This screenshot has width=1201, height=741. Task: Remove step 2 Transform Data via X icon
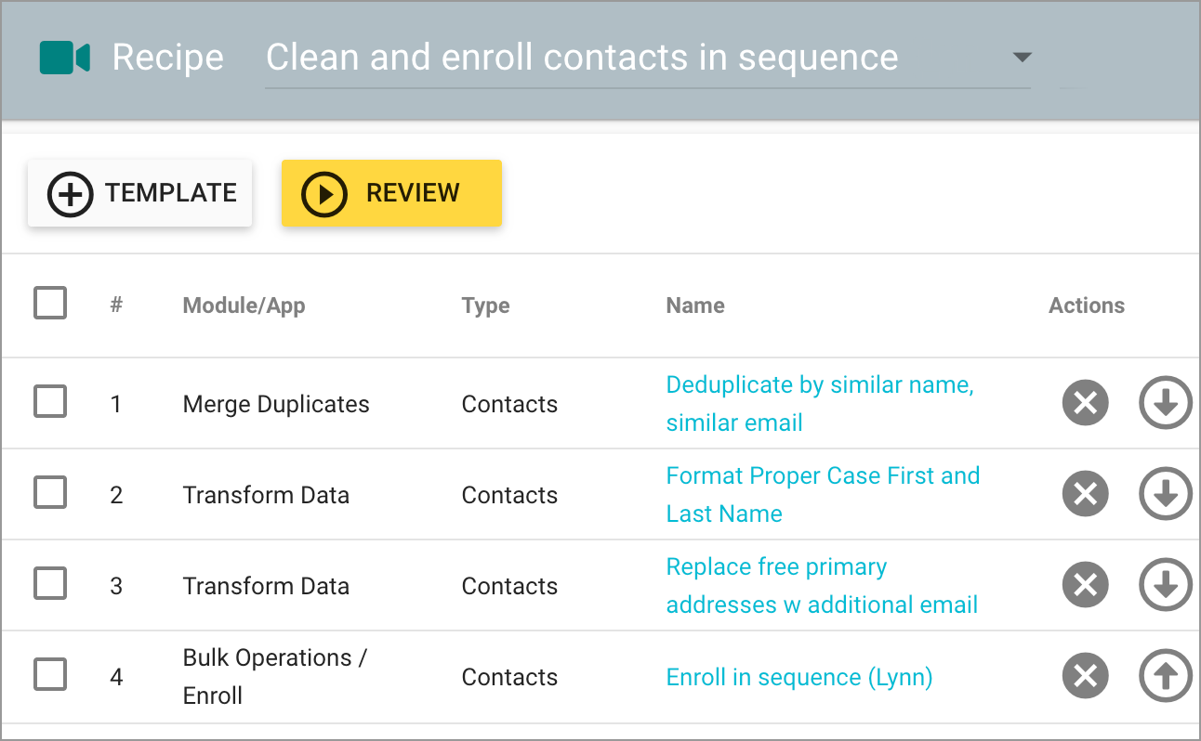[x=1085, y=493]
